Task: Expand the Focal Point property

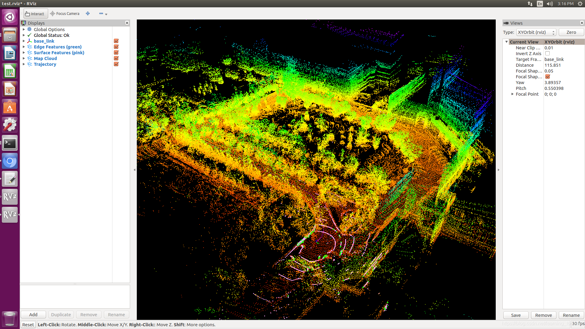Action: pos(512,94)
